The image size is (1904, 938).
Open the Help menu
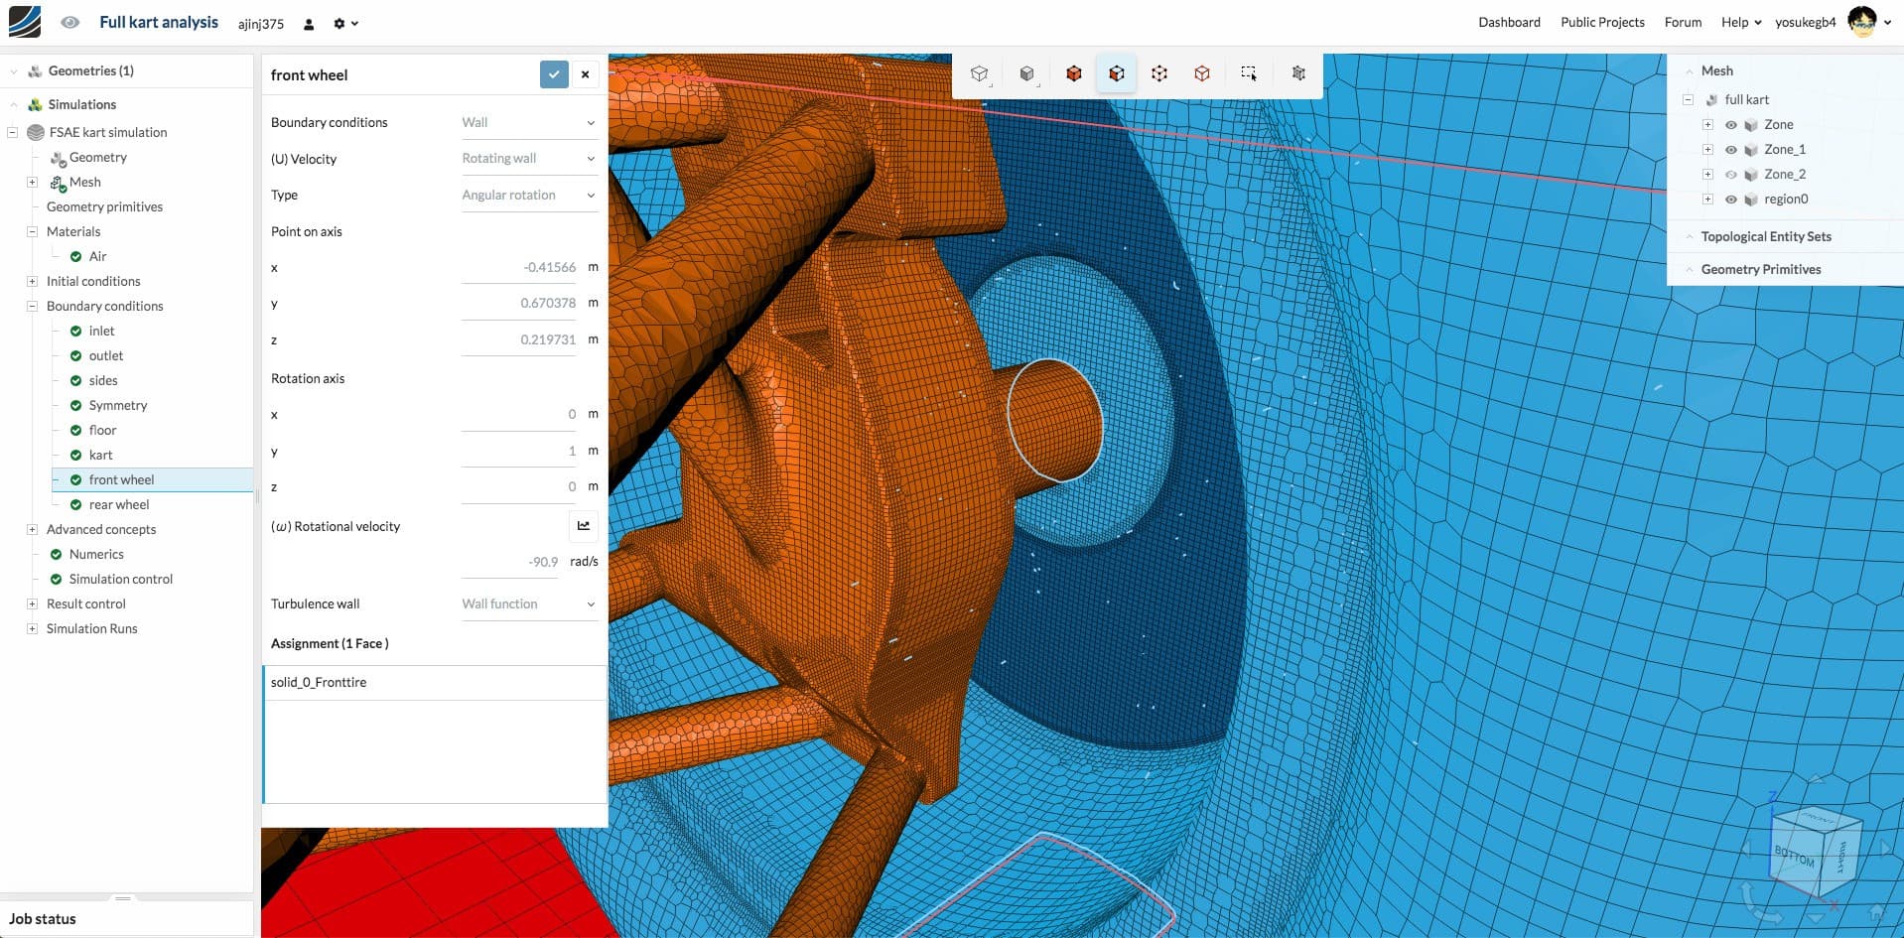pyautogui.click(x=1741, y=22)
